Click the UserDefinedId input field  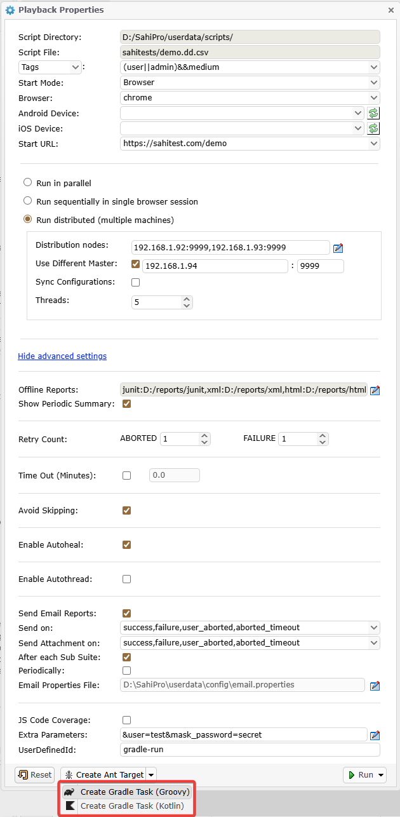pyautogui.click(x=250, y=750)
